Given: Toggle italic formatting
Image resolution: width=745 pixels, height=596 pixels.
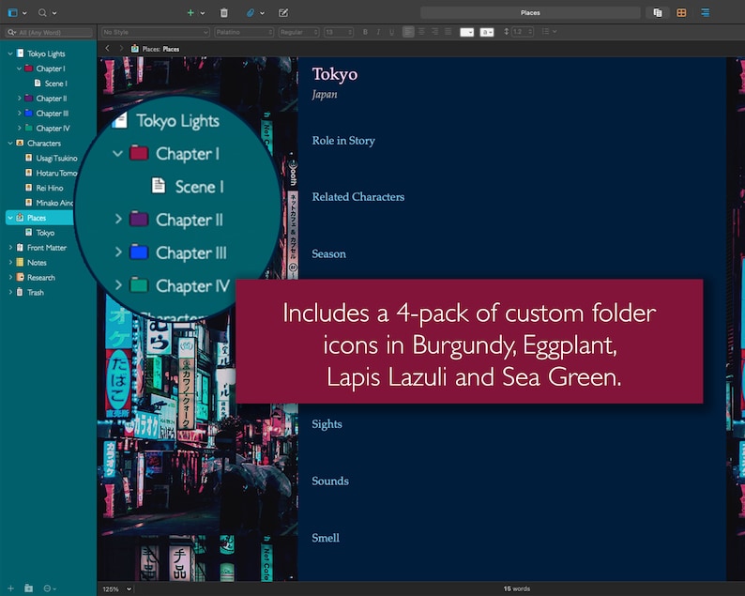Looking at the screenshot, I should (x=378, y=32).
